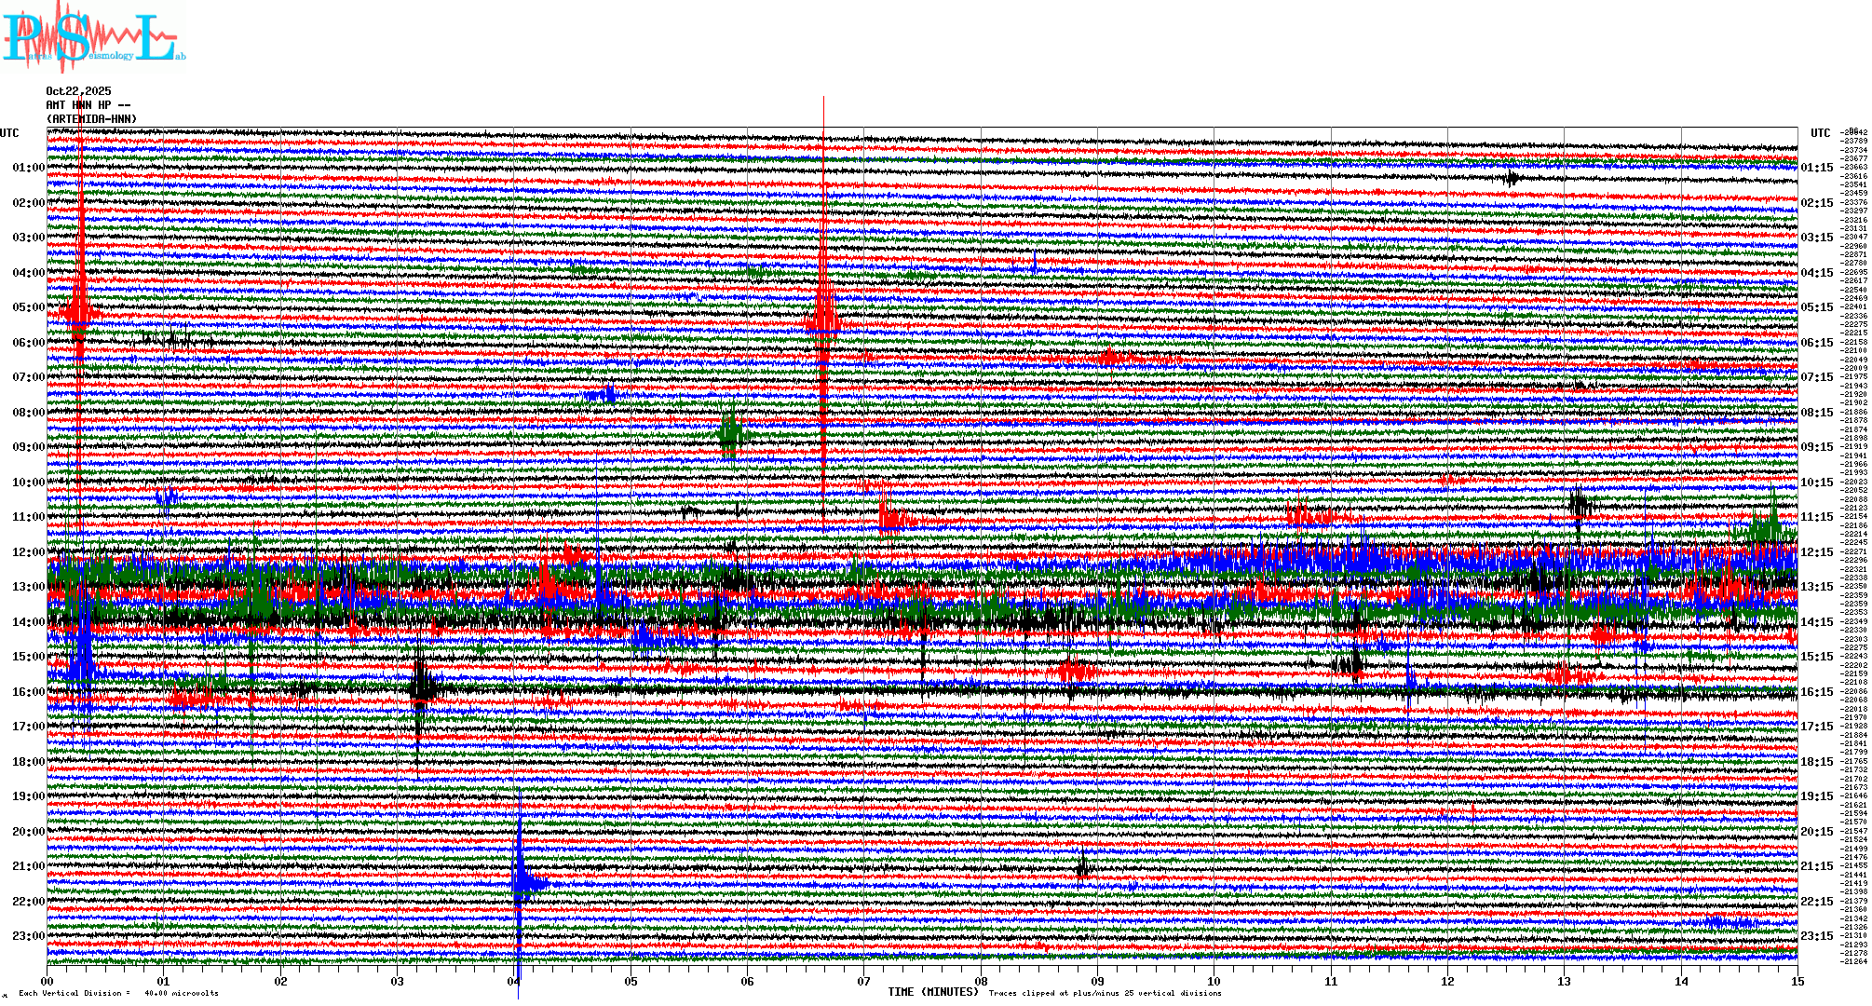The image size is (1872, 1006).
Task: Select the 05:00 hour label on left
Action: [28, 307]
